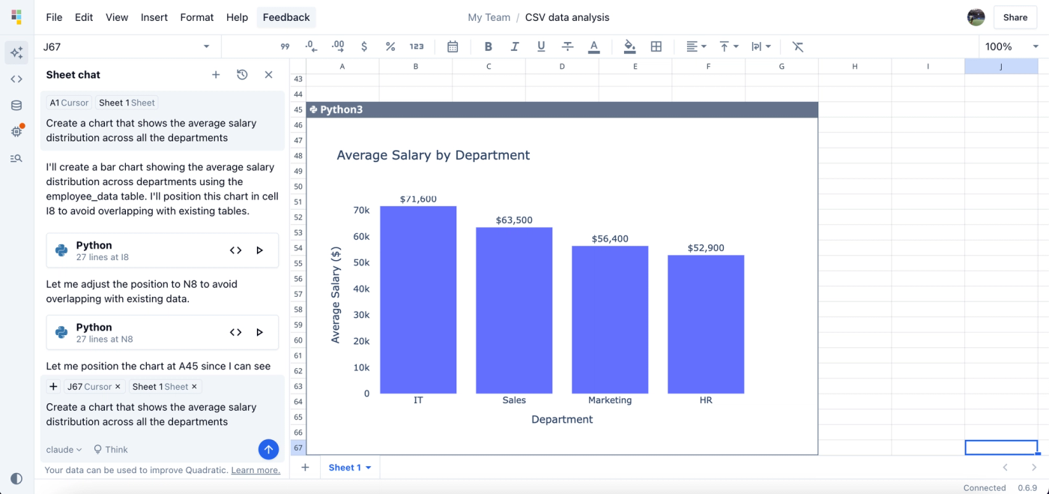Select the Sheet 1 tab

point(345,467)
